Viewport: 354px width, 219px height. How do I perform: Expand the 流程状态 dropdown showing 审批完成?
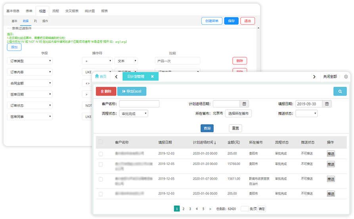134,113
